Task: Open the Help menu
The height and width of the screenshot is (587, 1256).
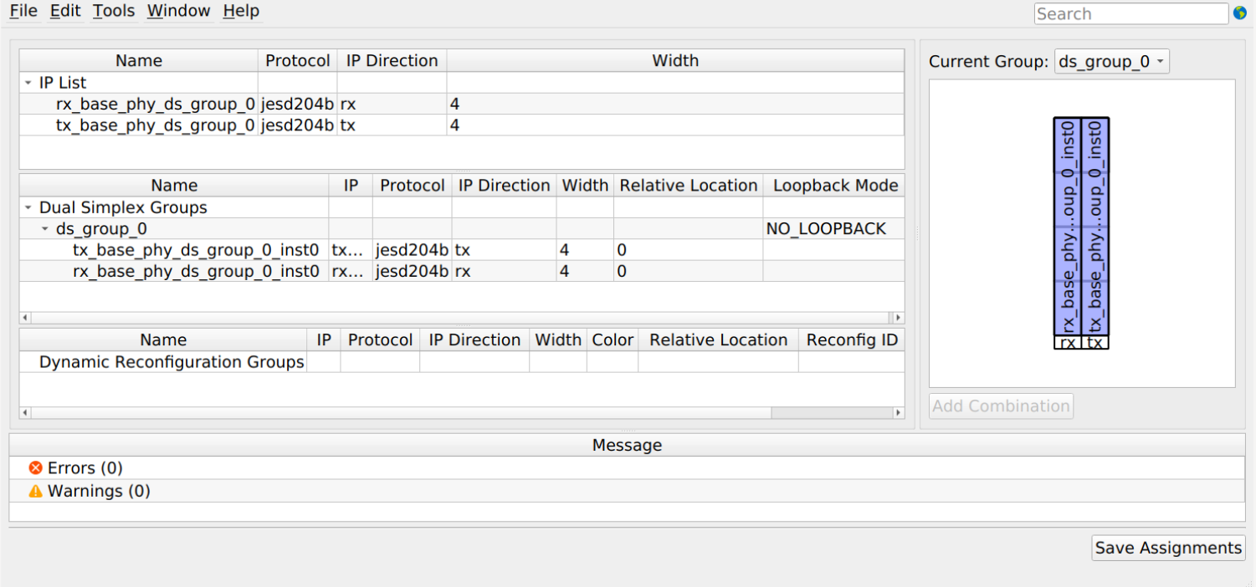Action: coord(241,12)
